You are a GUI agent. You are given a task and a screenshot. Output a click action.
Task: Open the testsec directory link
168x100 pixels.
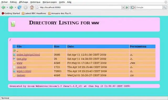pos(21,75)
